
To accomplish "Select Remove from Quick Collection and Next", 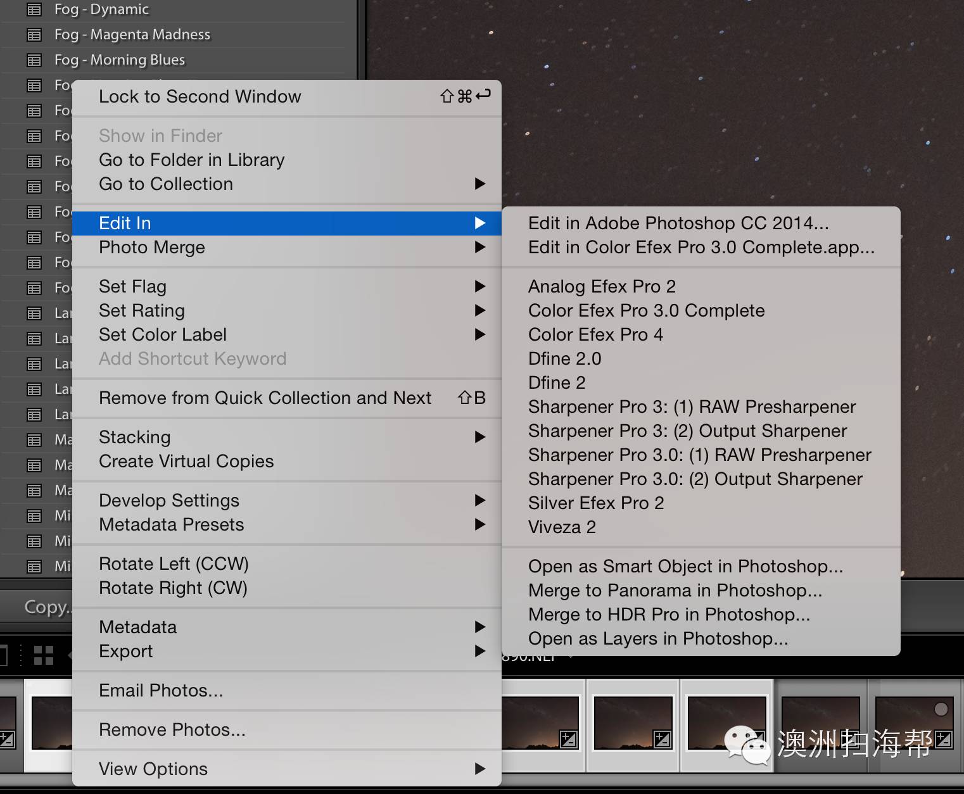I will [287, 398].
